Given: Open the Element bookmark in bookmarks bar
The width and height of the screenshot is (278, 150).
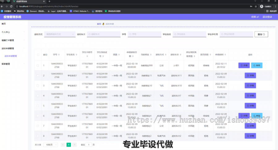Looking at the screenshot, I should click(36, 11).
